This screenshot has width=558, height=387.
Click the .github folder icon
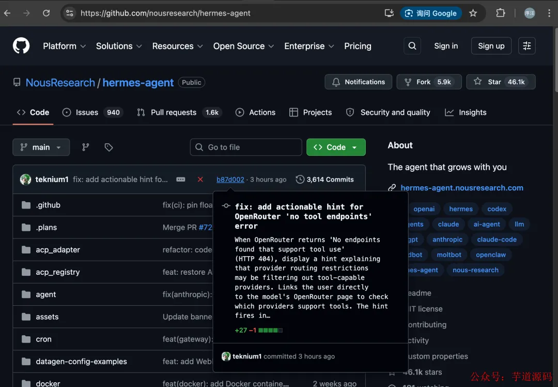coord(26,205)
